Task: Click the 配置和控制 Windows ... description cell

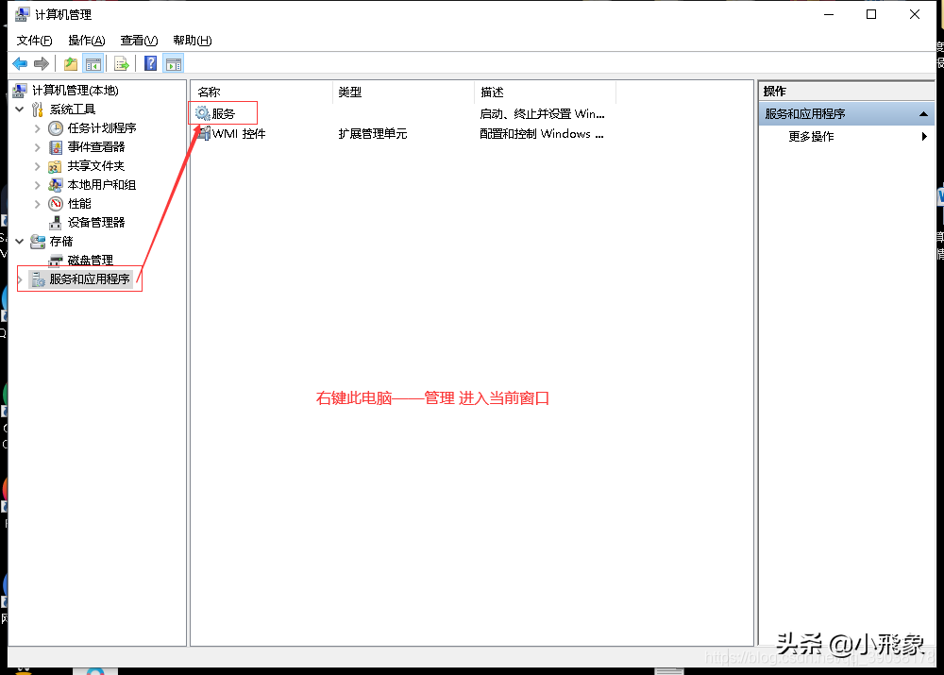Action: 541,134
